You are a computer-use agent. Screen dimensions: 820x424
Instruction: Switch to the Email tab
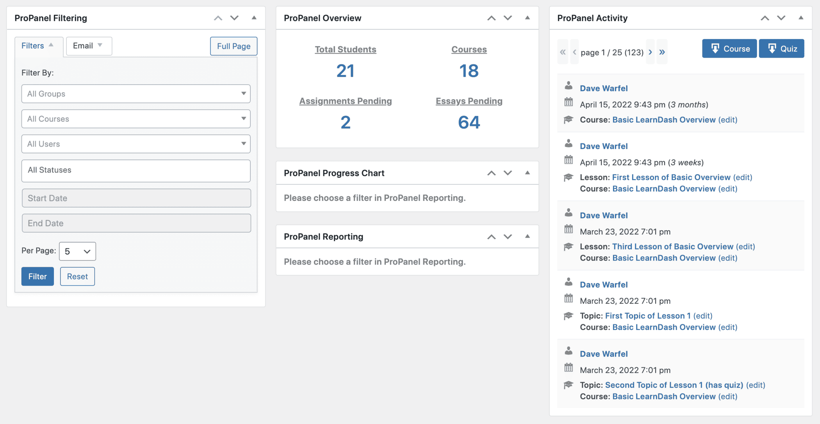pos(89,46)
